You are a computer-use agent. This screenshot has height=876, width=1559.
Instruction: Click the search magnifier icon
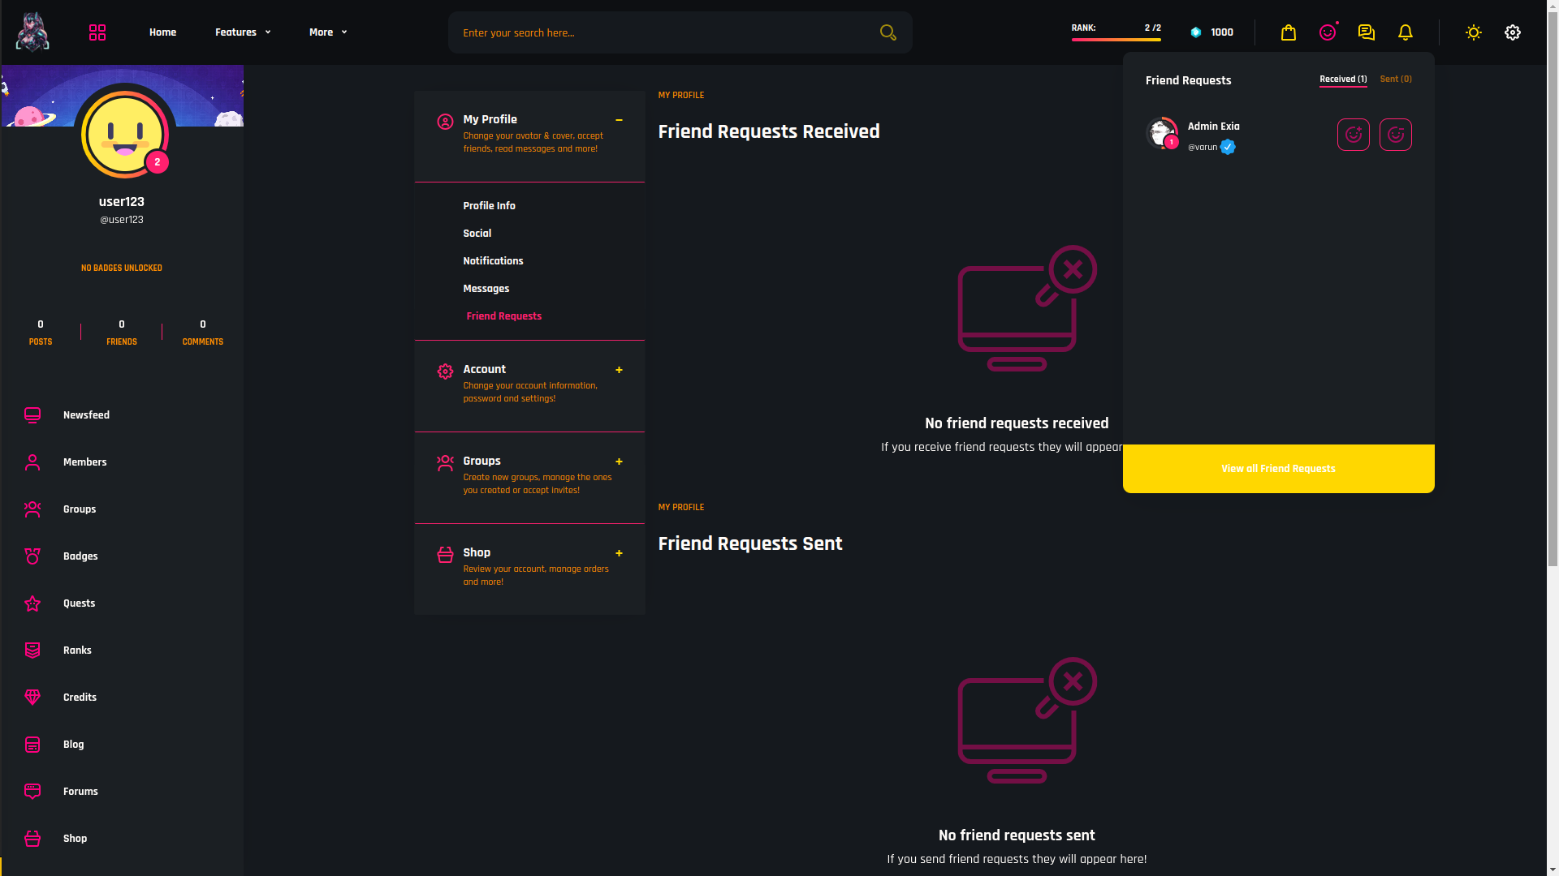(x=887, y=32)
